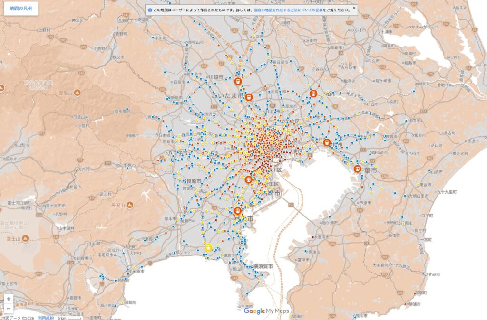Select the orange train marker near 柏市

(x=313, y=94)
